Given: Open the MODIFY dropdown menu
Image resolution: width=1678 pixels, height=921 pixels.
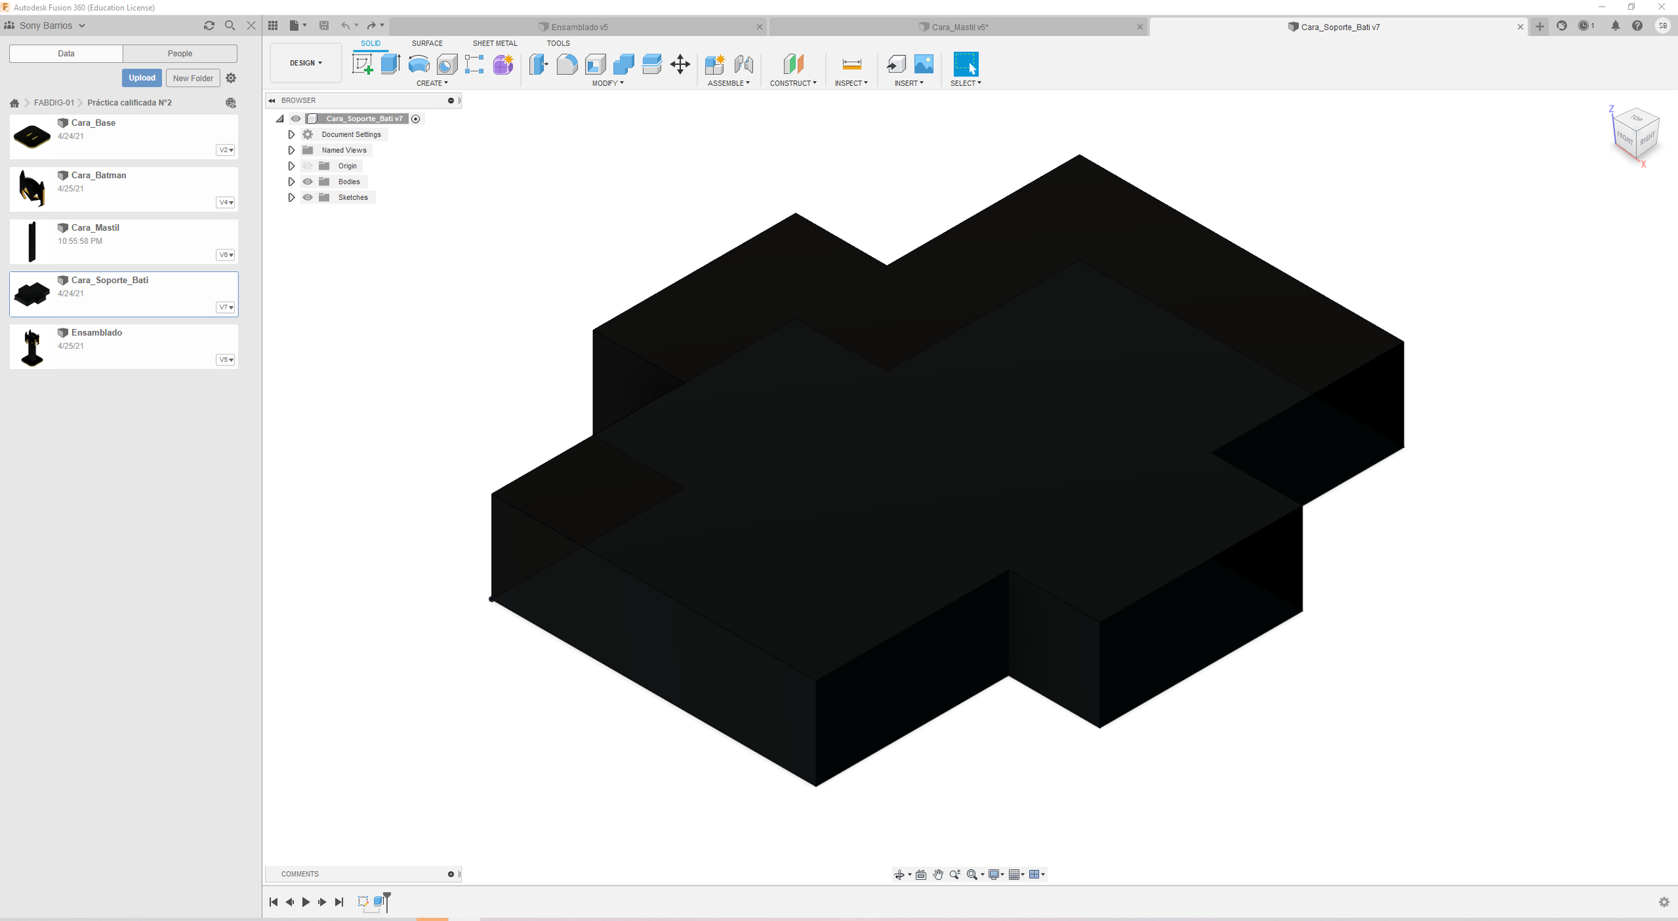Looking at the screenshot, I should 608,83.
